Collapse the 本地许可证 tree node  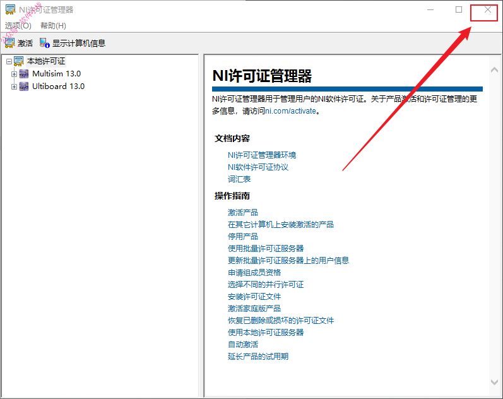(x=9, y=61)
